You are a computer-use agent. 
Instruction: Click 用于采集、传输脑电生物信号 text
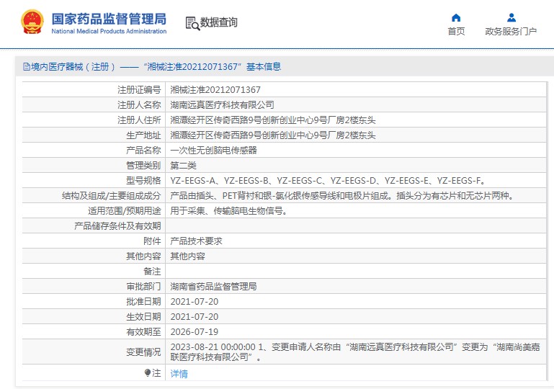[229, 211]
